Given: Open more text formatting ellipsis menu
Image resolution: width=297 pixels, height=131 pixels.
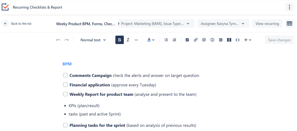Looking at the screenshot, I should (136, 40).
